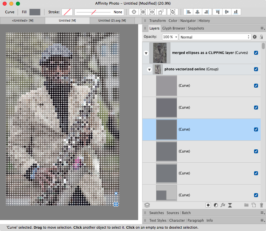Add a mask layer from the Layers panel
This screenshot has width=266, height=231.
[208, 205]
